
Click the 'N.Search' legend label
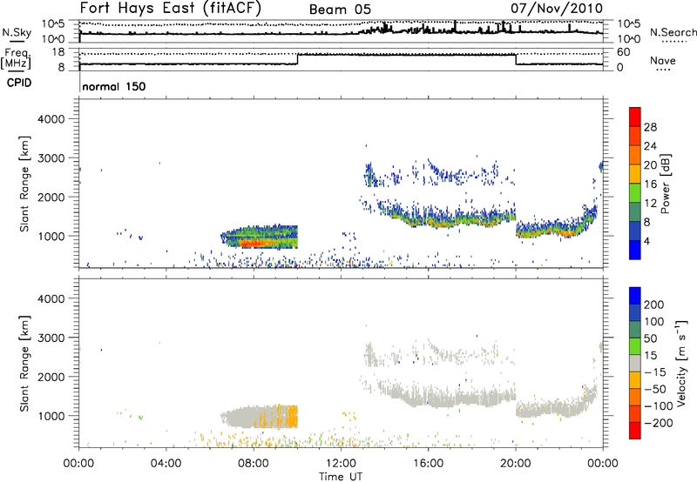pyautogui.click(x=673, y=32)
